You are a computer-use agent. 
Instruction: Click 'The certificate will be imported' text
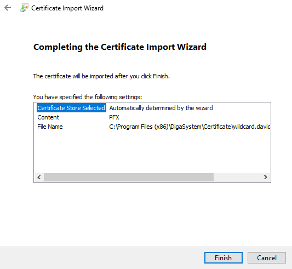[x=101, y=76]
